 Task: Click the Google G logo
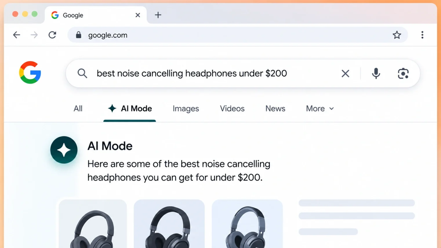click(x=30, y=72)
